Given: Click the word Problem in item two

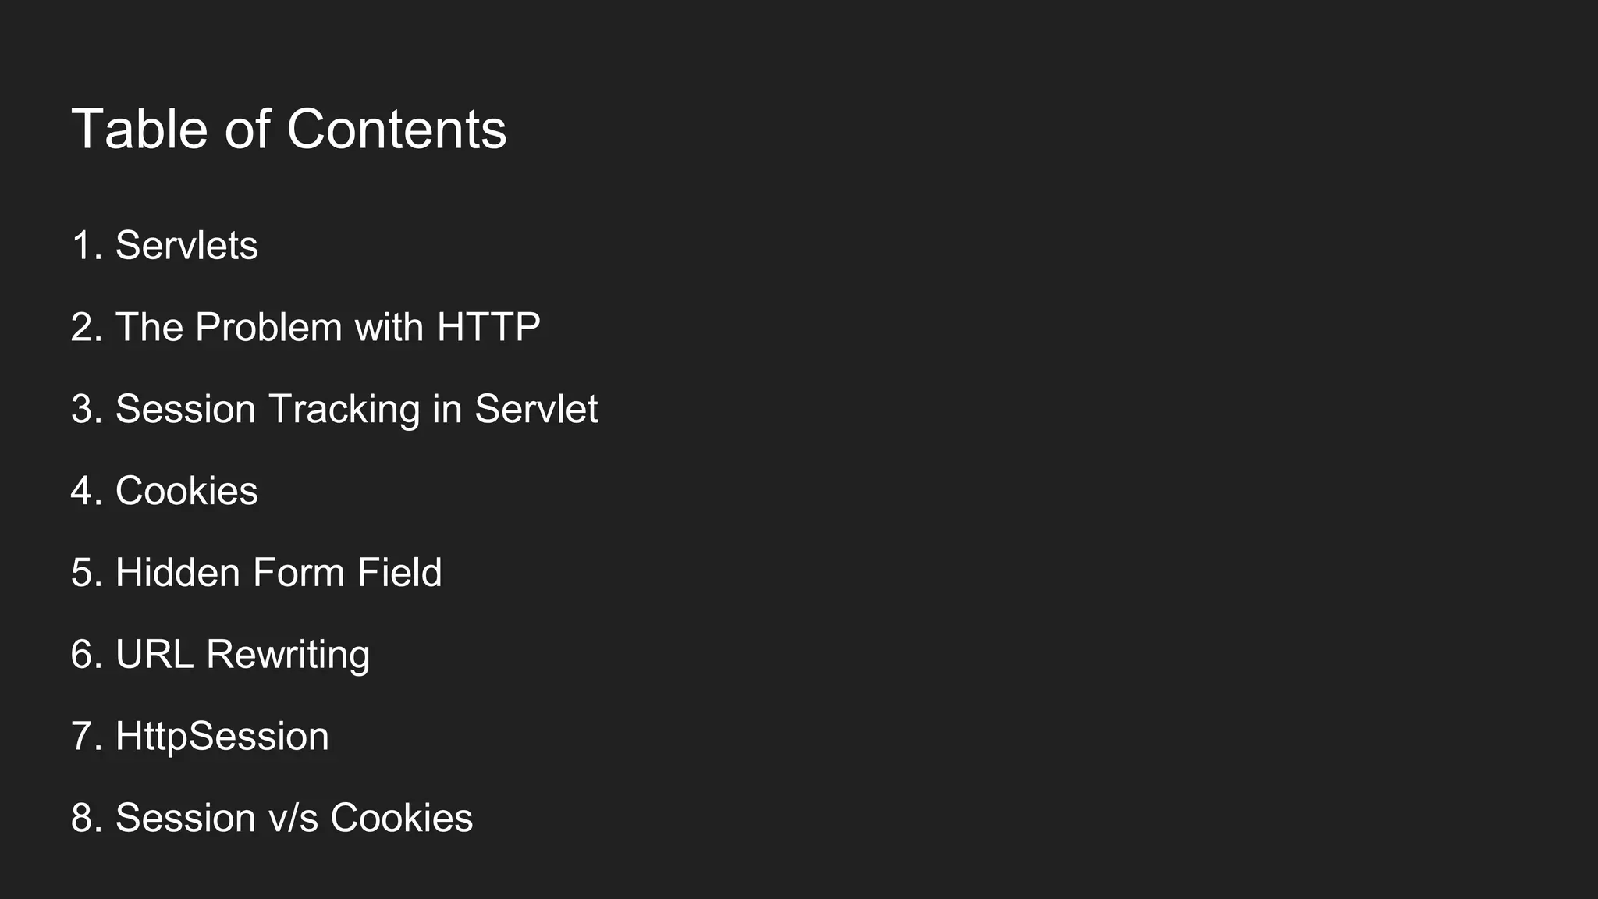Looking at the screenshot, I should pyautogui.click(x=268, y=327).
